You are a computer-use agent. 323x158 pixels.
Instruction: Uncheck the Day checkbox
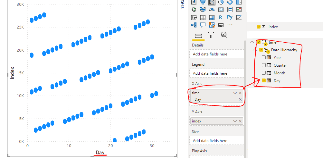coord(264,80)
